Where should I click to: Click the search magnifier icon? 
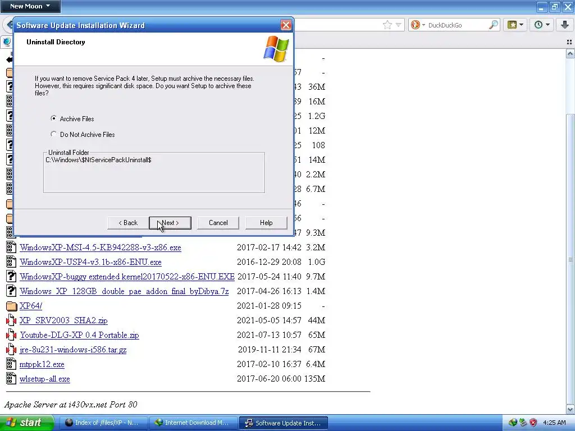[x=494, y=25]
